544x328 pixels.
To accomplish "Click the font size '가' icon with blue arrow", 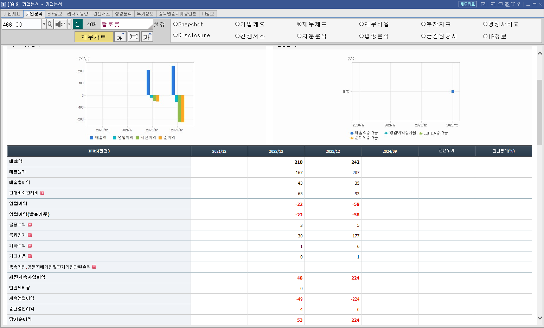I will (x=120, y=37).
